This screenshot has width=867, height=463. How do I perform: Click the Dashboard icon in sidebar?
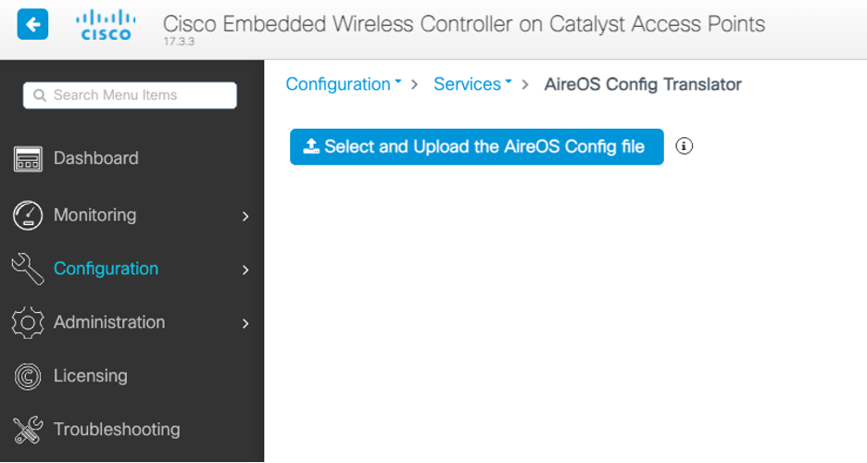(x=28, y=159)
